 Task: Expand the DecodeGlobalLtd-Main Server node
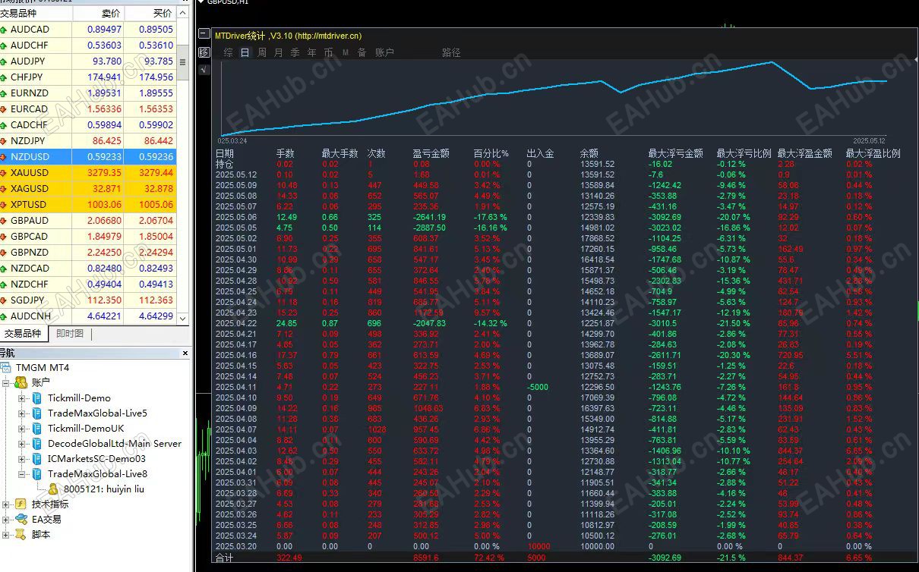21,444
